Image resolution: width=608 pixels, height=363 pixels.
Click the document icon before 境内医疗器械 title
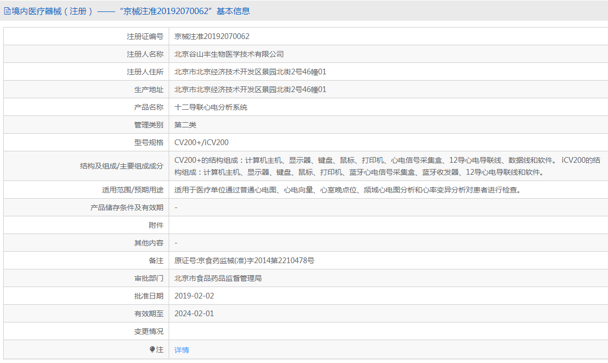tap(7, 11)
